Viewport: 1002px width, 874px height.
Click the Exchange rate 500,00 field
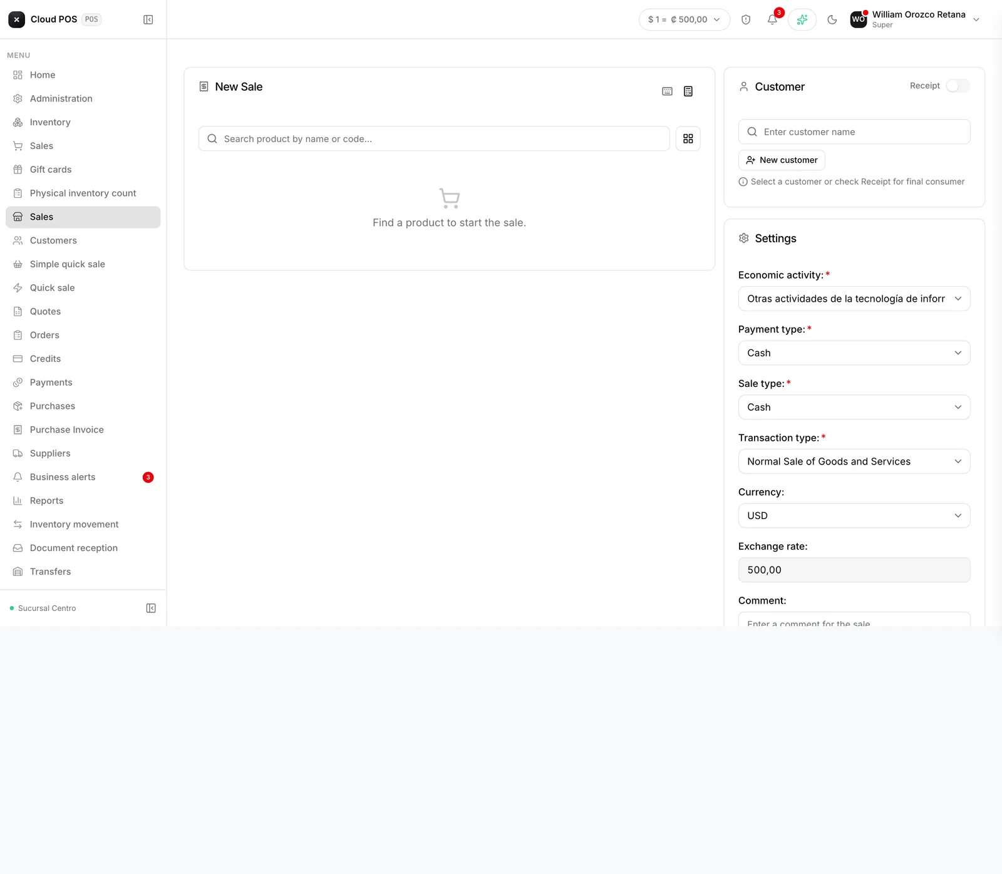[x=854, y=570]
